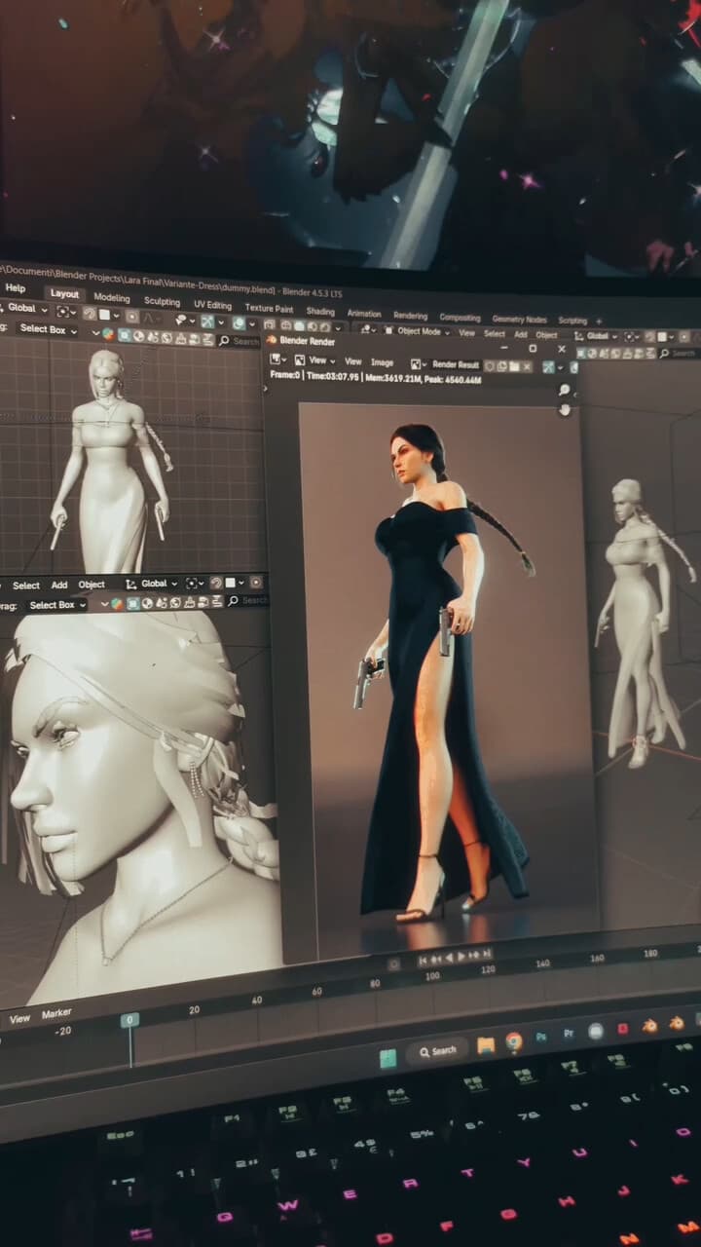Open Windows taskbar Search box
The image size is (701, 1247).
click(437, 1050)
